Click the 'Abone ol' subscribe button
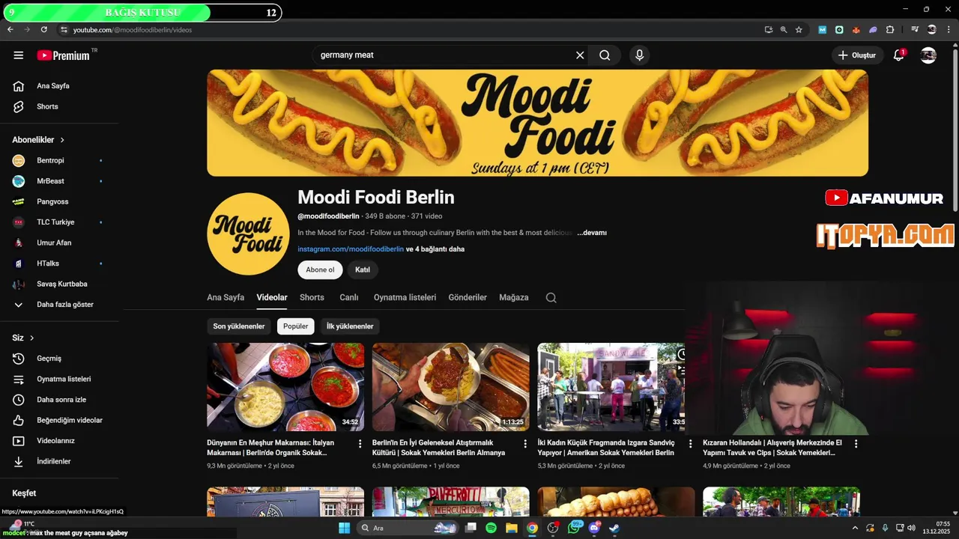 [320, 269]
